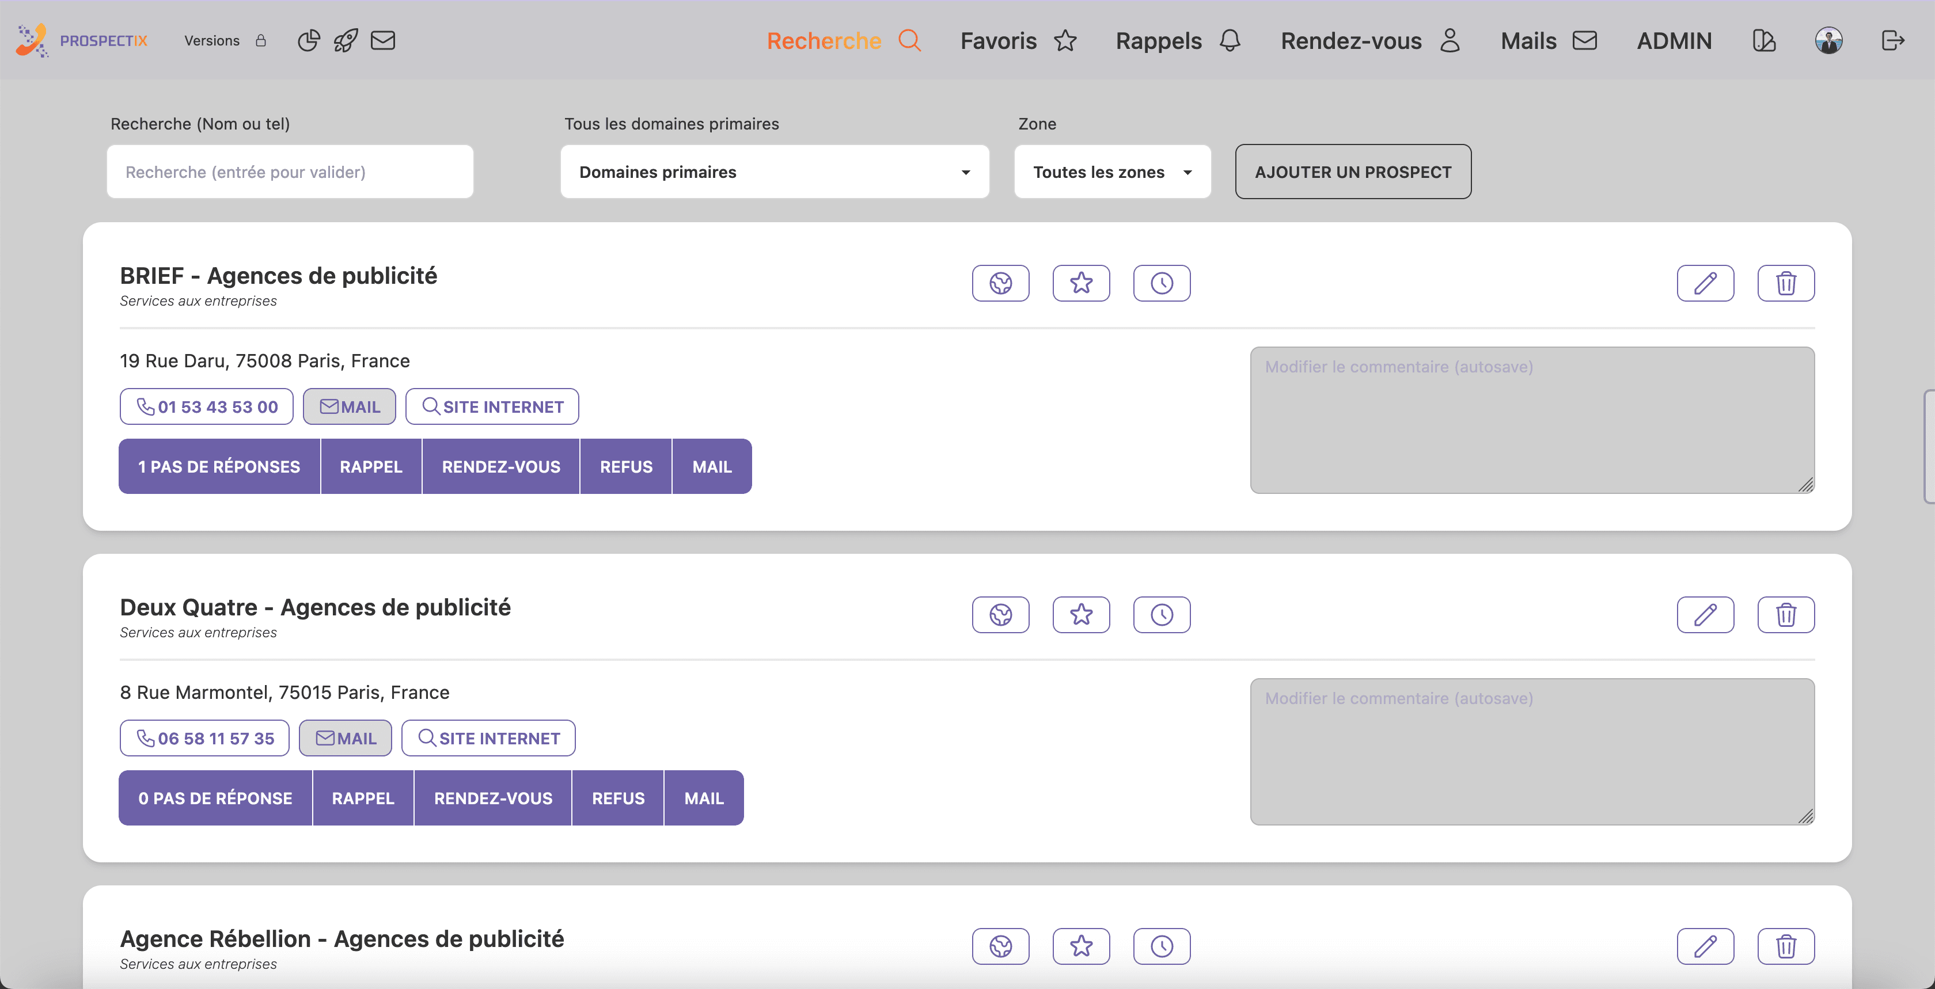Edit Agence Rébellion with pencil icon
This screenshot has height=989, width=1935.
pyautogui.click(x=1705, y=946)
